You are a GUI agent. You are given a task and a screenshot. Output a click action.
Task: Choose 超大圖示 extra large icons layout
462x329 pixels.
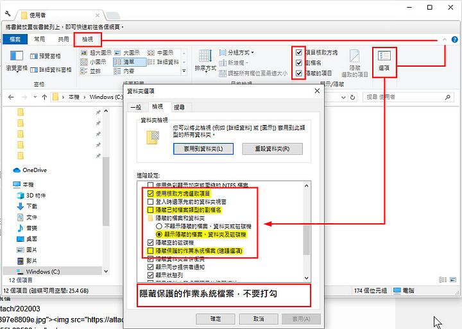pos(96,53)
